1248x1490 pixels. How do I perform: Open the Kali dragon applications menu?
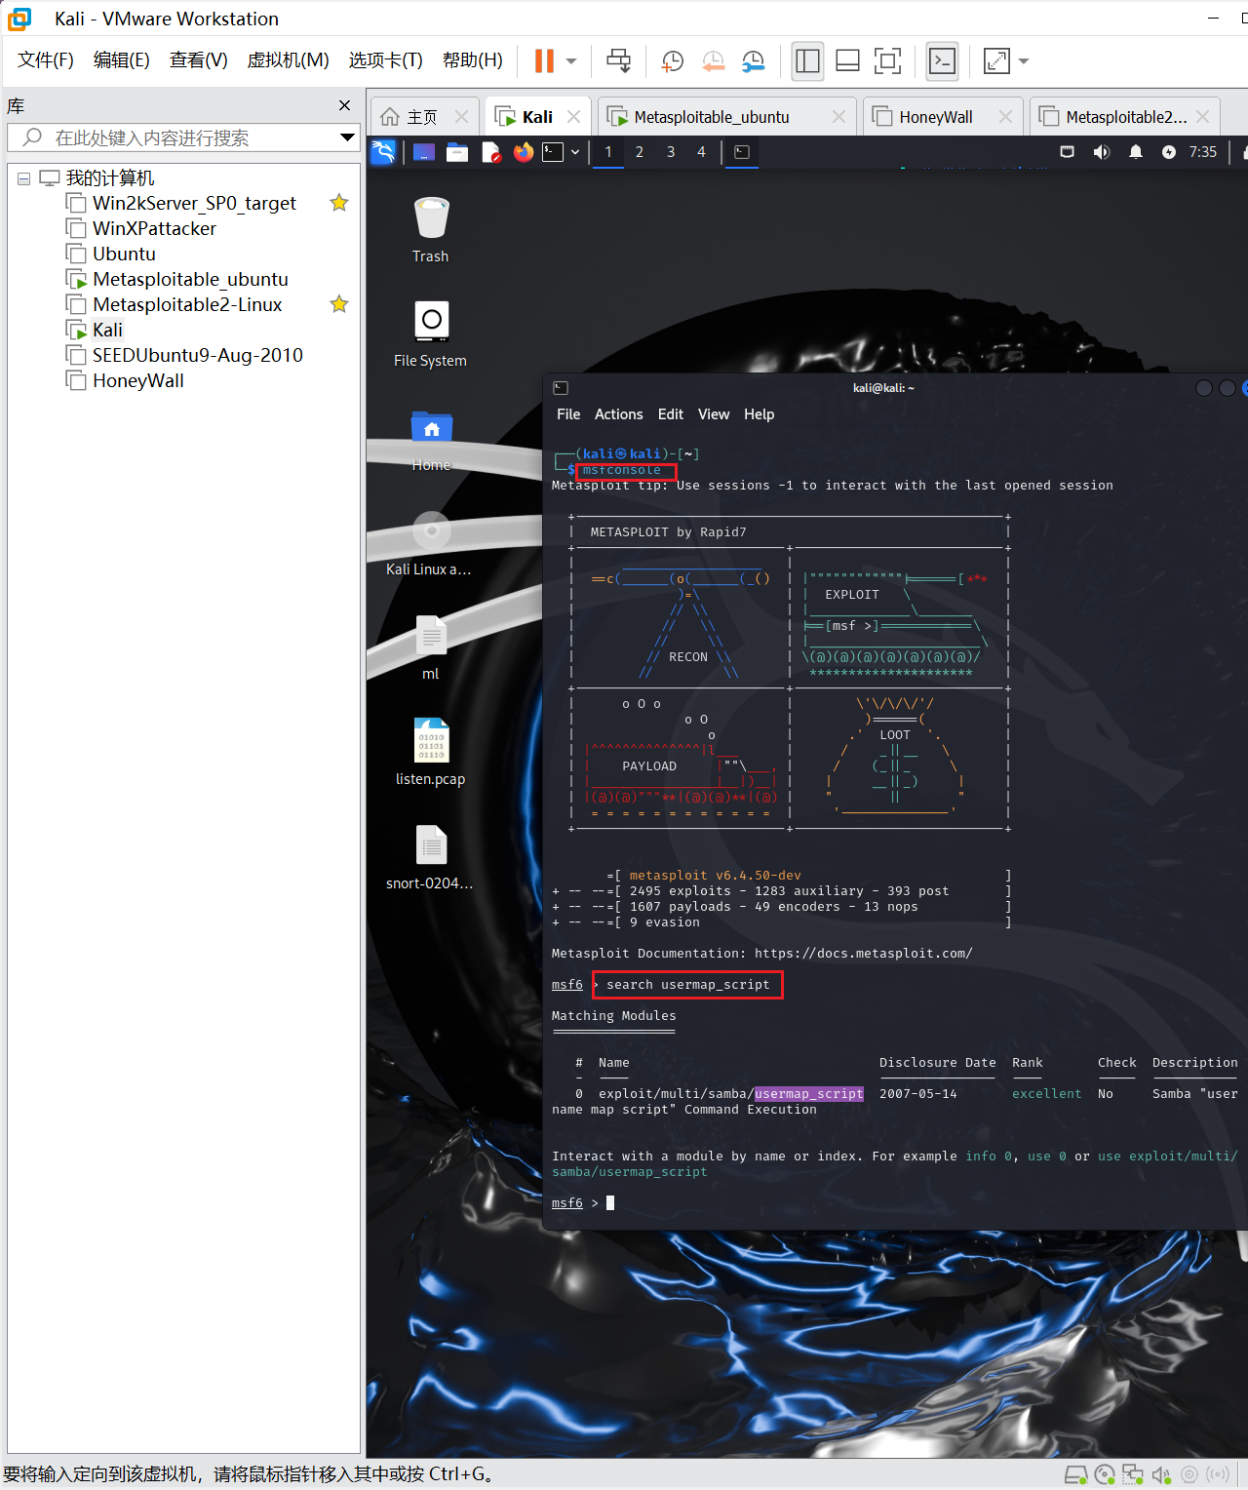click(x=383, y=152)
